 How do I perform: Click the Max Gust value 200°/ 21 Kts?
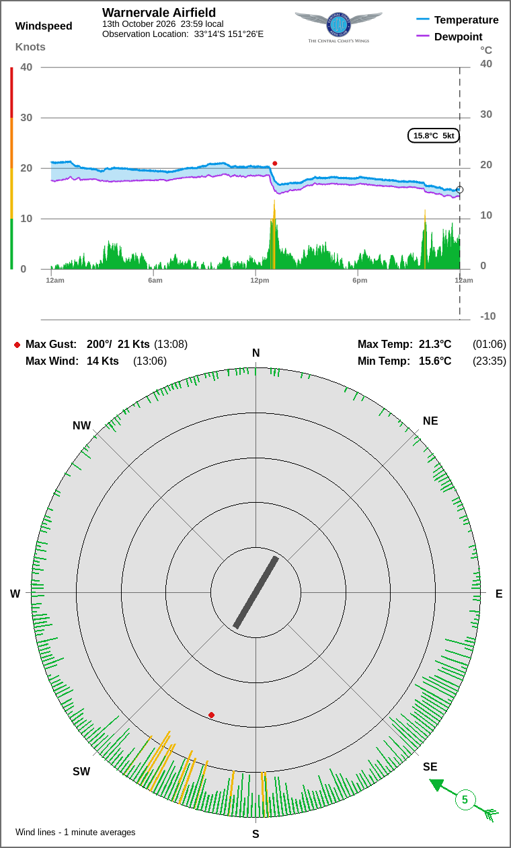click(118, 345)
